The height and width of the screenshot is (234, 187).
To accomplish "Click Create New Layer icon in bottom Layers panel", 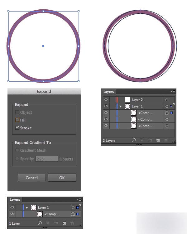I will pos(64,223).
